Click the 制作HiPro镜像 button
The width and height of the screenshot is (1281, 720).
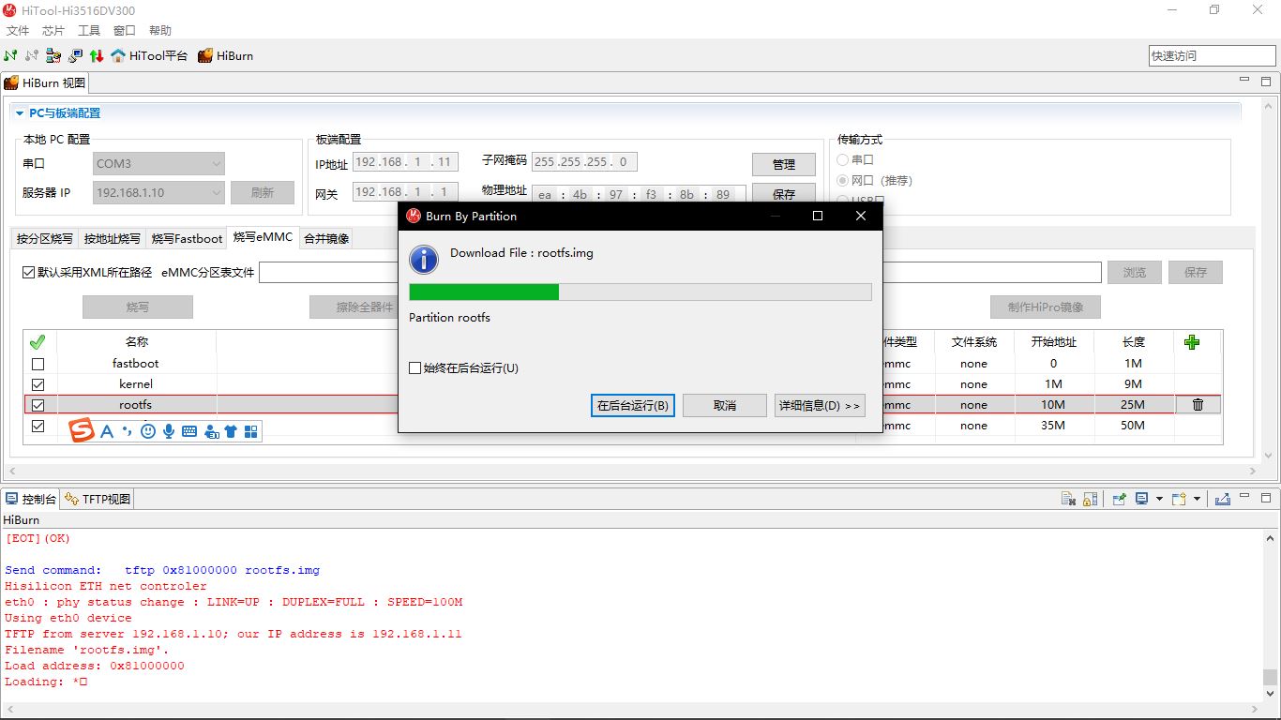tap(1046, 307)
